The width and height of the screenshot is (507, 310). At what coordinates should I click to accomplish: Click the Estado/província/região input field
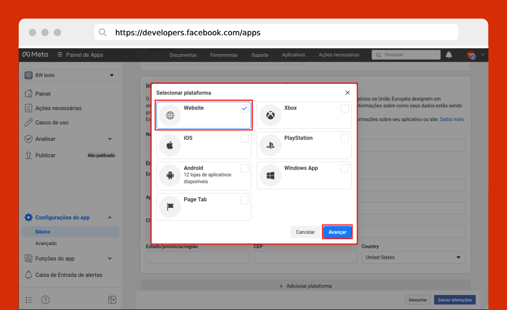click(x=198, y=257)
